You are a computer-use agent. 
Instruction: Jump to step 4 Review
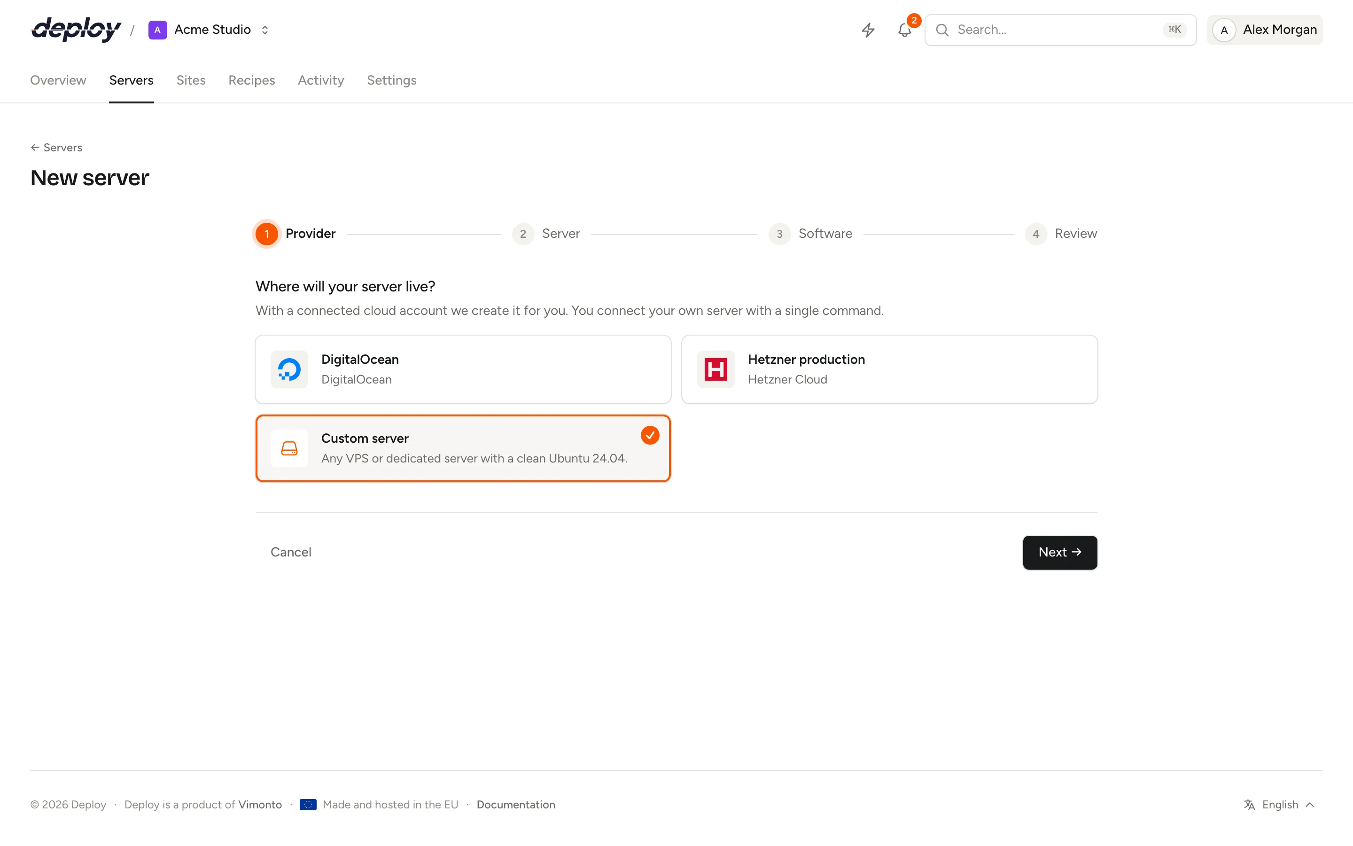(x=1061, y=233)
